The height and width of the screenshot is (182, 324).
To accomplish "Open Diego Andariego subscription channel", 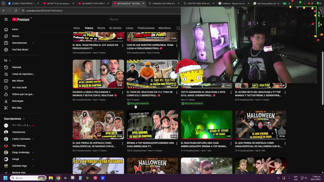I will [21, 152].
